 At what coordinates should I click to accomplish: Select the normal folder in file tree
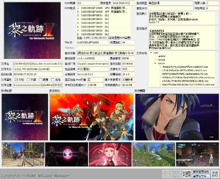[161, 60]
